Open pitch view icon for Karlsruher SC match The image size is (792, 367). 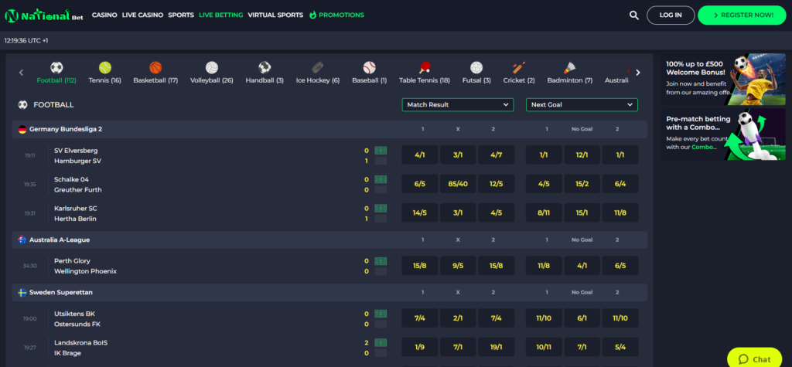(381, 208)
